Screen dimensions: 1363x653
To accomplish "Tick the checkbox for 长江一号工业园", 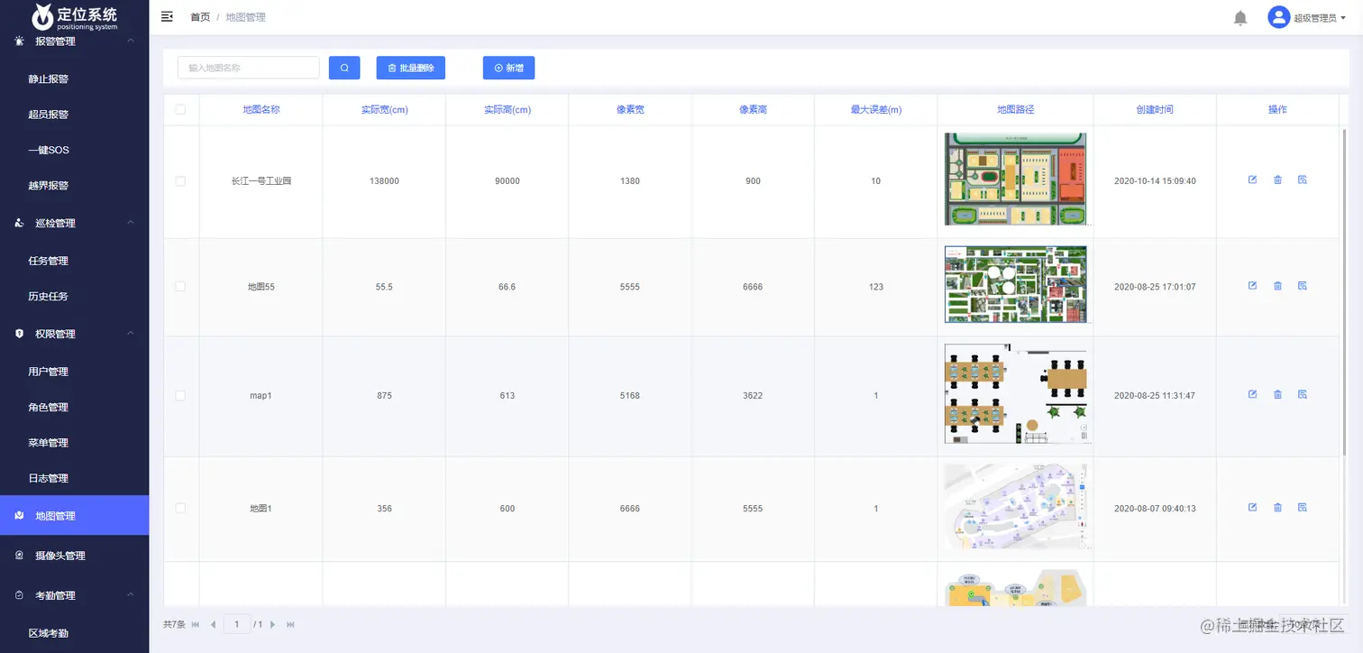I will (x=180, y=179).
